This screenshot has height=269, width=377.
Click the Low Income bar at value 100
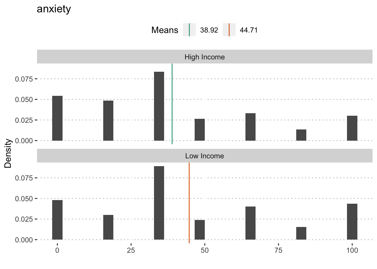pos(352,222)
